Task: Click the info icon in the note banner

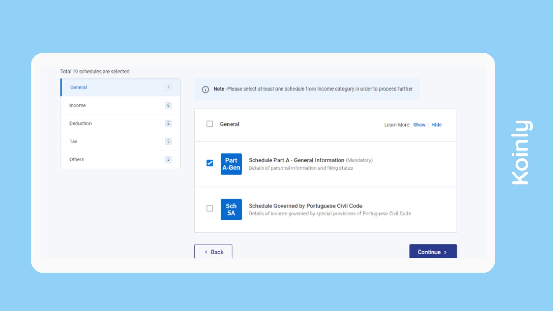Action: tap(205, 89)
